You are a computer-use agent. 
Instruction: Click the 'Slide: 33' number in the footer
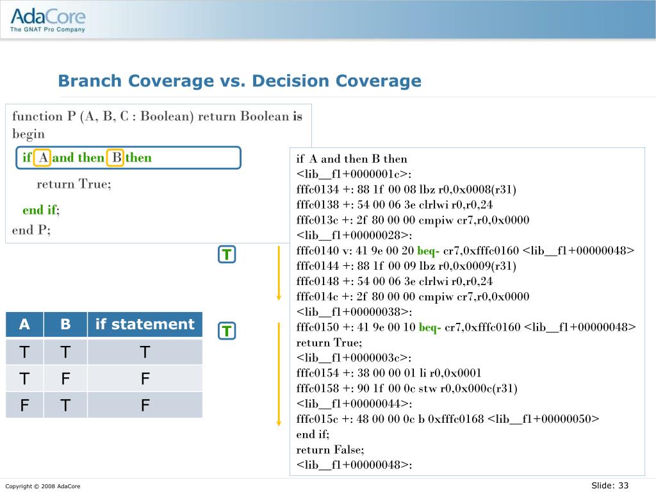click(x=609, y=486)
